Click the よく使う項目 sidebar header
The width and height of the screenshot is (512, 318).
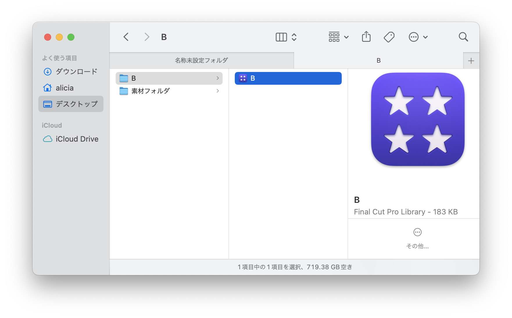60,58
